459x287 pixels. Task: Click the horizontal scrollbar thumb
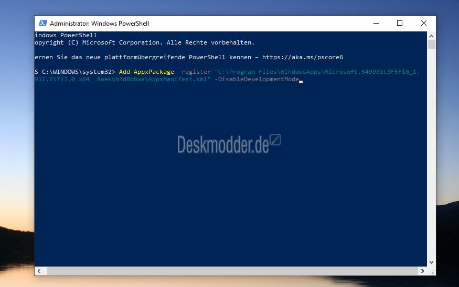point(232,271)
